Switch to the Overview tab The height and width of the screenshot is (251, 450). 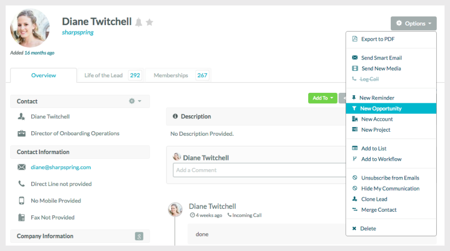tap(44, 75)
